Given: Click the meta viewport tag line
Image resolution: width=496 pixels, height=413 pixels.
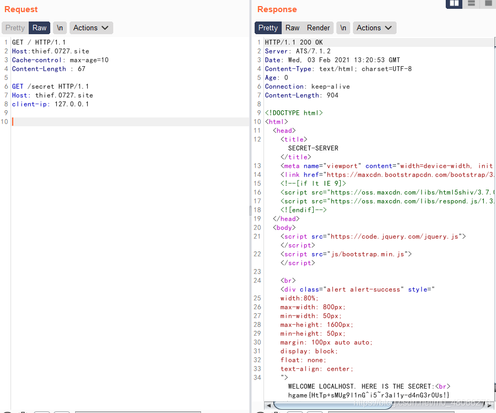Looking at the screenshot, I should coord(387,166).
